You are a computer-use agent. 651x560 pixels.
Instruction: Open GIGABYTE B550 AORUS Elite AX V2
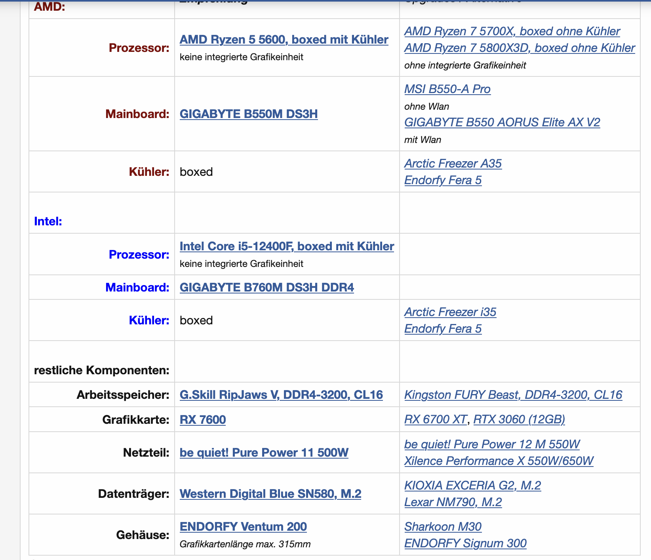coord(502,122)
